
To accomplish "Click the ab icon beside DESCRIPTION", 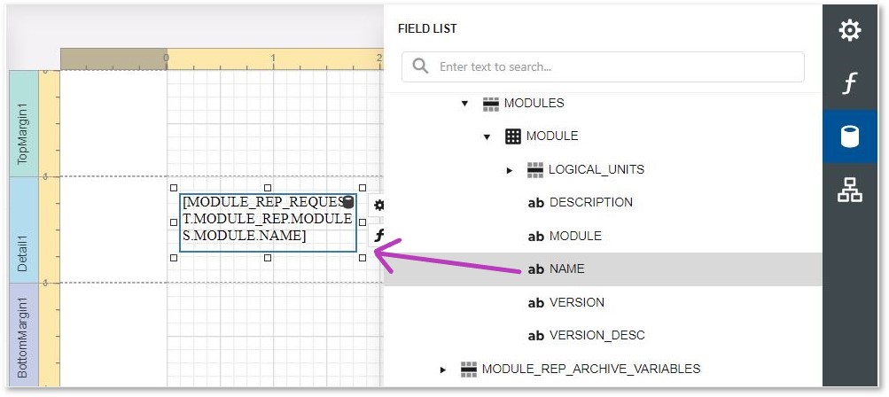I will (x=535, y=203).
